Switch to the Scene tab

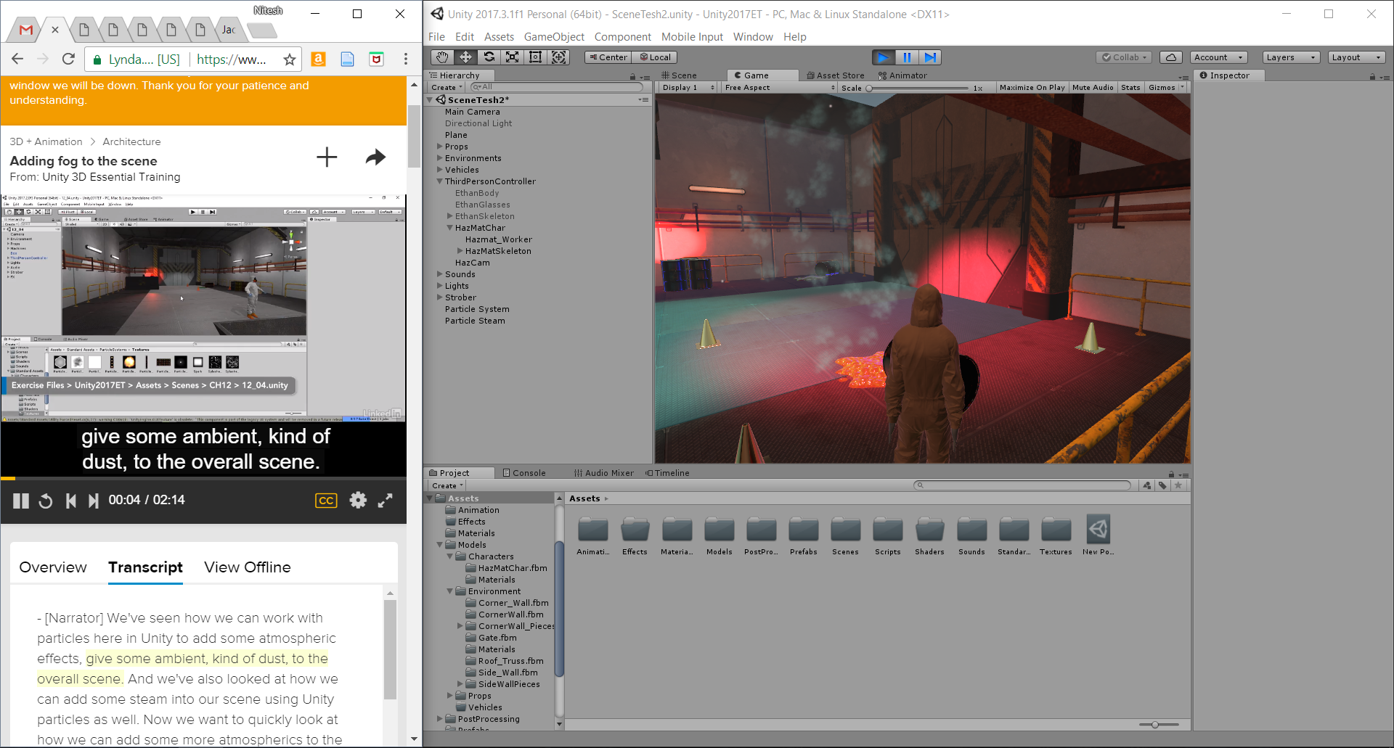679,75
